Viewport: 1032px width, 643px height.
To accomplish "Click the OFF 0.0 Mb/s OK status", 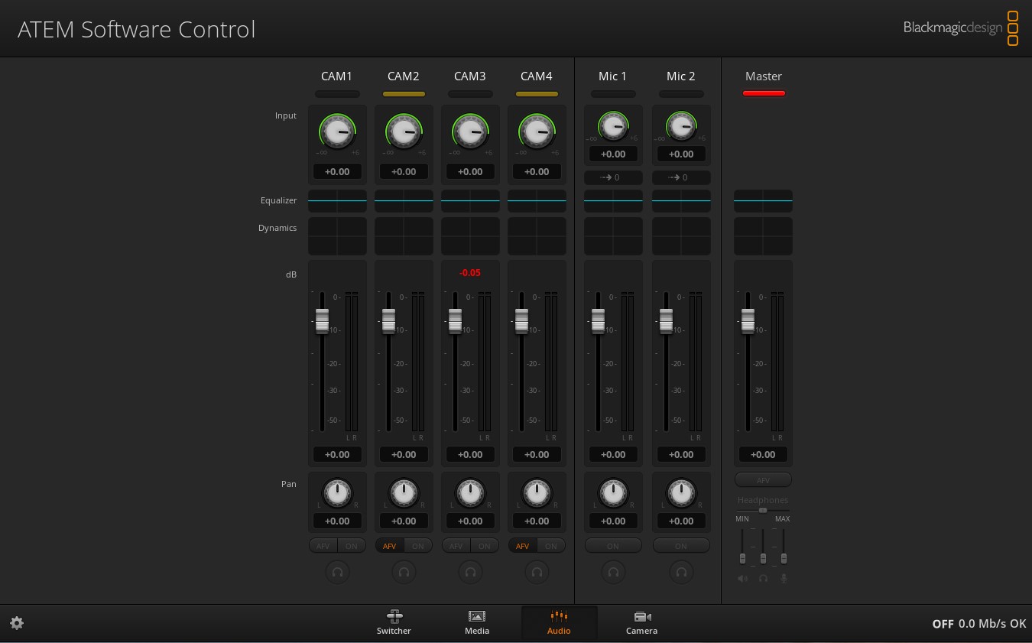I will (978, 624).
